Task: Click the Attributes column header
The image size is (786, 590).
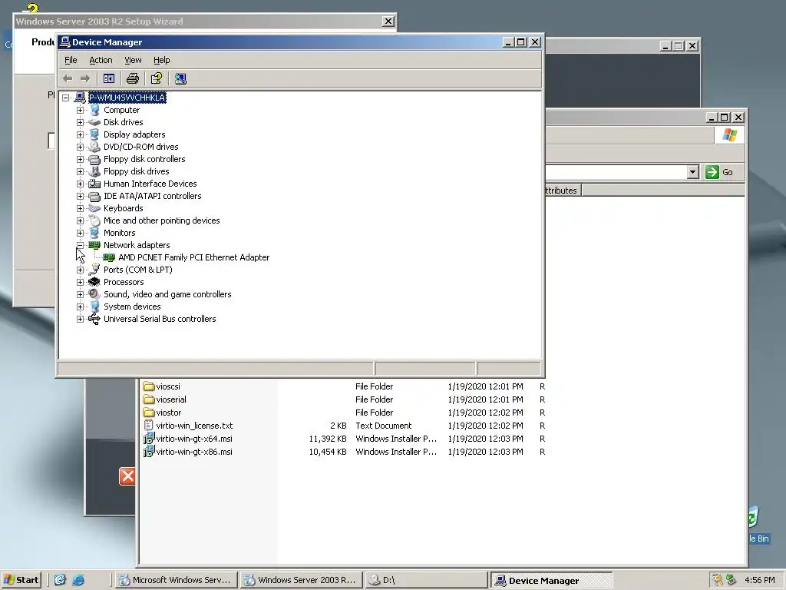Action: 563,191
